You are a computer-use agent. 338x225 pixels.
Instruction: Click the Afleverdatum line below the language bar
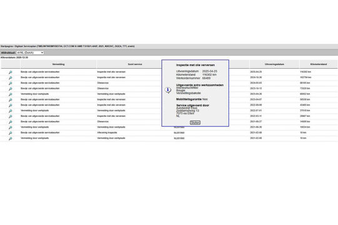[x=14, y=57]
